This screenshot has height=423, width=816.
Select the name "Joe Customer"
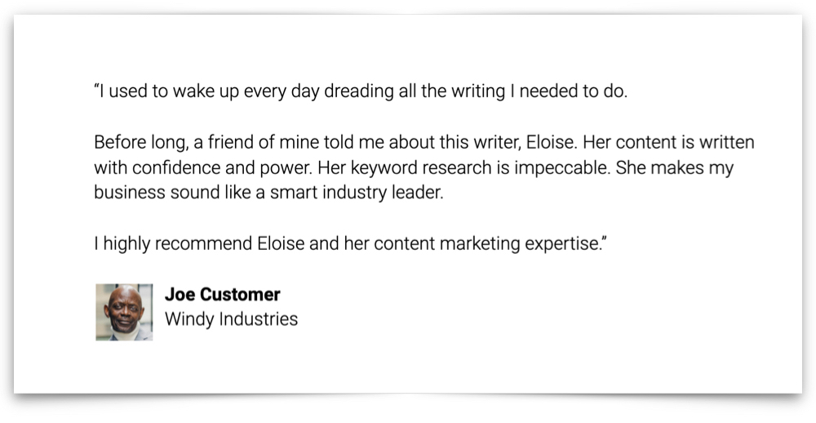pyautogui.click(x=222, y=294)
